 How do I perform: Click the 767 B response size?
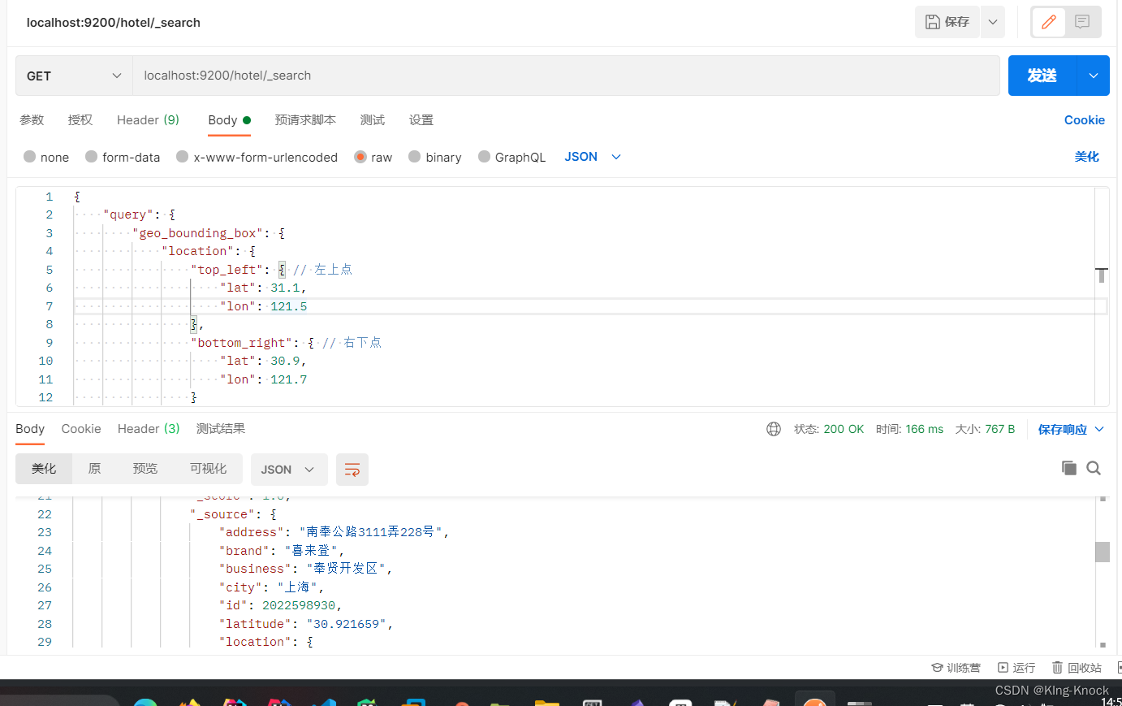click(x=1000, y=429)
